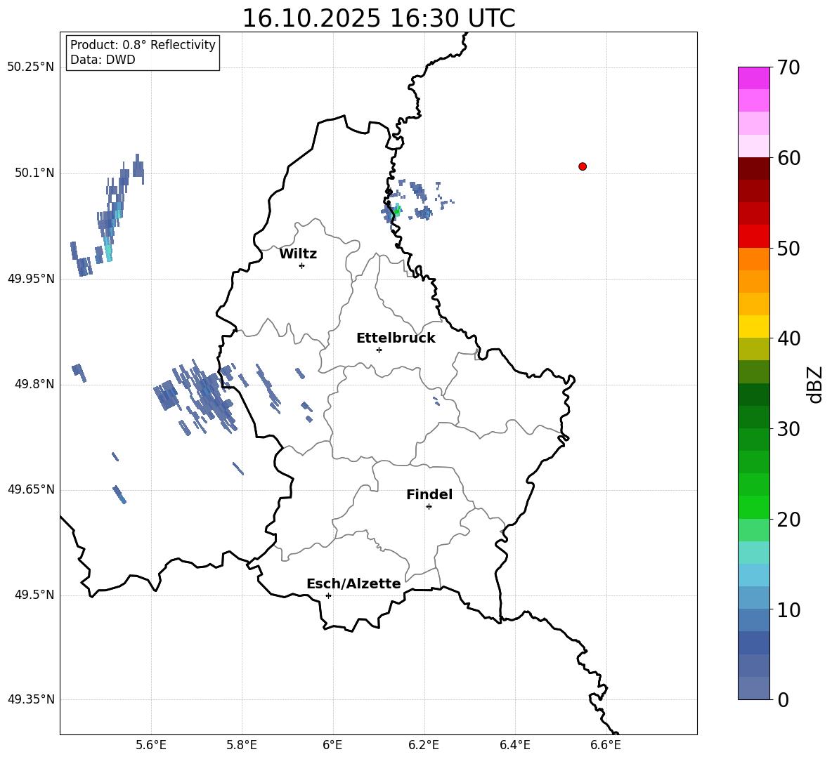The image size is (832, 759).
Task: Click the 6.6°E longitude label
Action: (606, 745)
